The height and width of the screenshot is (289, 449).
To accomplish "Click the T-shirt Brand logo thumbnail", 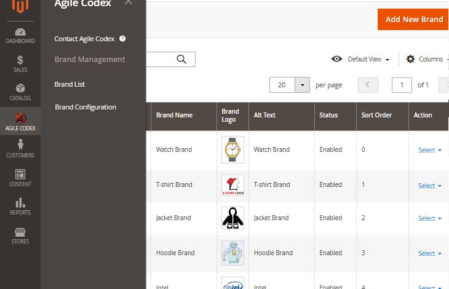I will click(232, 185).
